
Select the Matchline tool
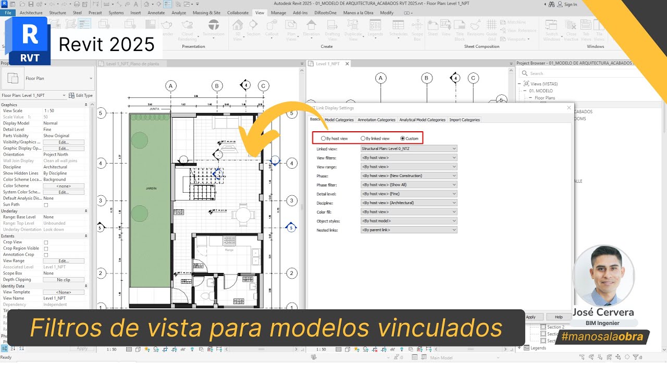pos(513,22)
